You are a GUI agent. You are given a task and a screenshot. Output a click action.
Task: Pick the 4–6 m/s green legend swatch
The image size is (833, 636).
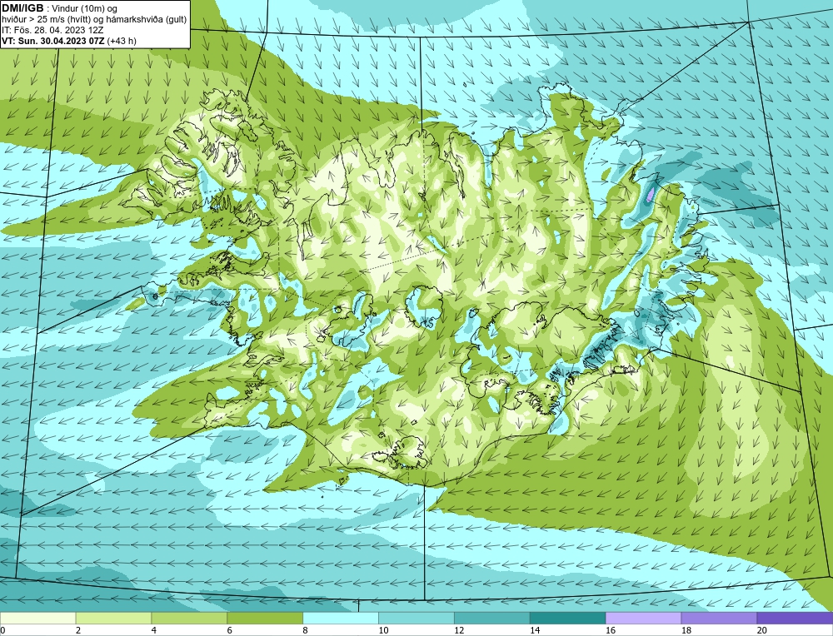[189, 618]
